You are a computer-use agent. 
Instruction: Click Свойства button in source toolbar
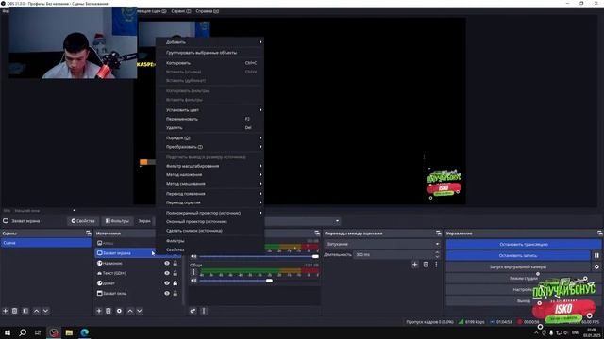pos(83,221)
